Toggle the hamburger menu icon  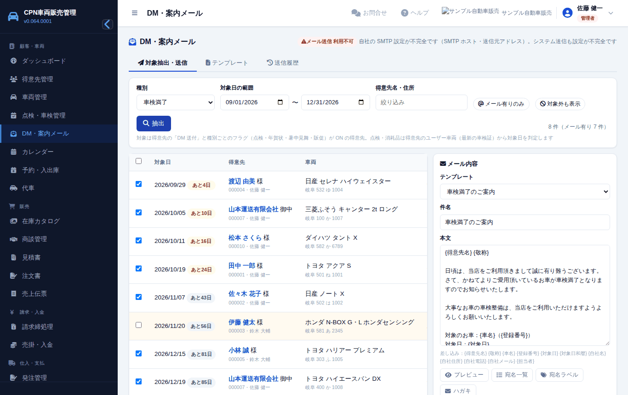click(135, 13)
